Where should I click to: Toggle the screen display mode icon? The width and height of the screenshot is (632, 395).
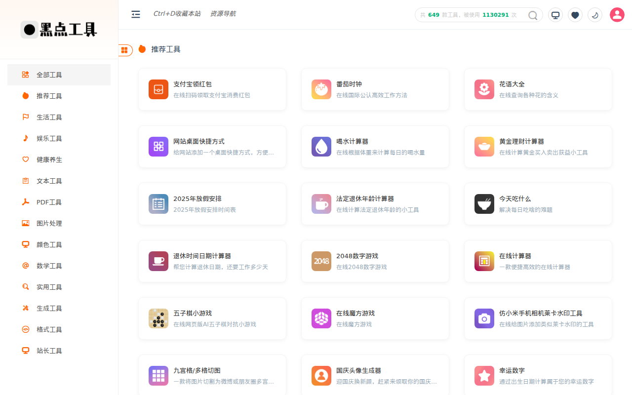pos(555,15)
